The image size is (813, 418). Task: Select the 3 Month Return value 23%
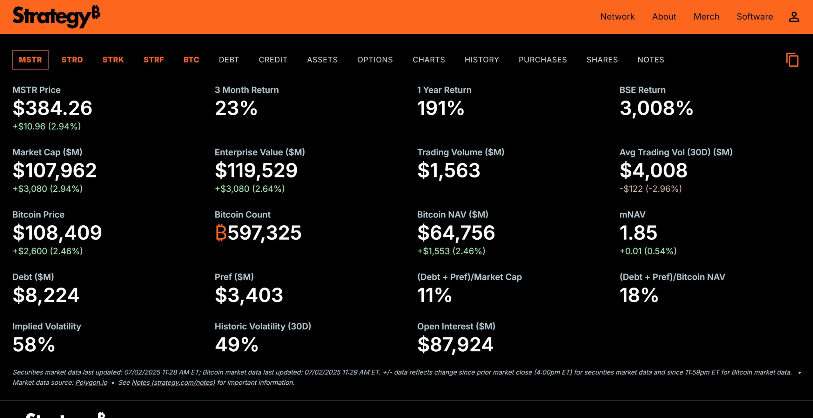tap(236, 108)
